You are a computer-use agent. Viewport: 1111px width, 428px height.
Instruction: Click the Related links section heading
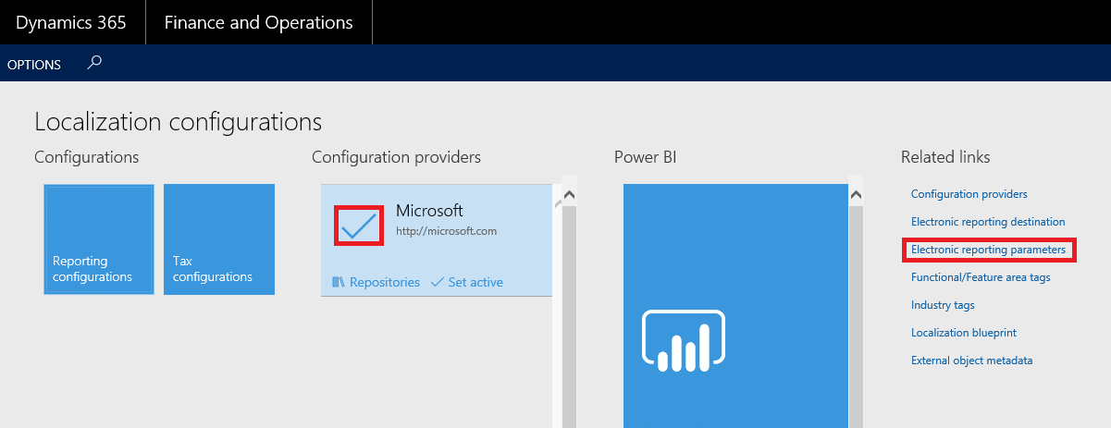pos(945,157)
